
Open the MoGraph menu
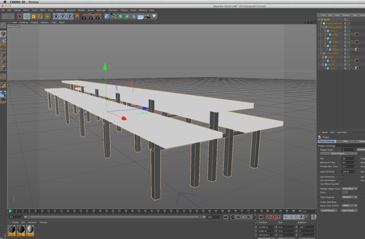(101, 10)
